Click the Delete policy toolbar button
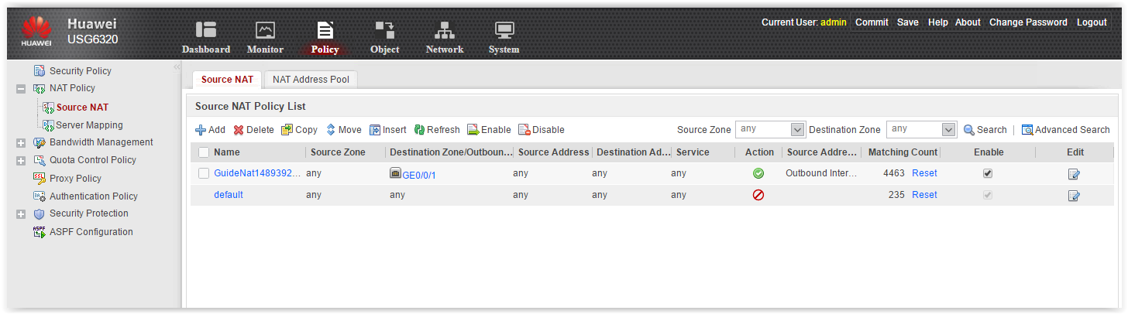1128x314 pixels. click(x=254, y=130)
